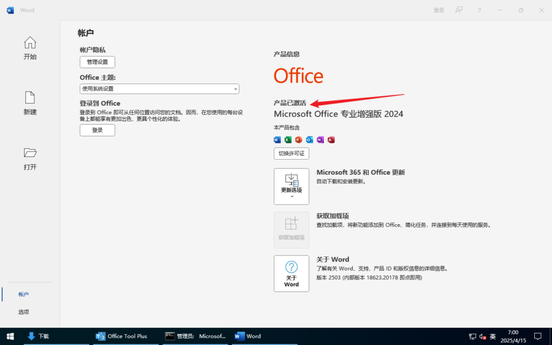Viewport: 552px width, 345px height.
Task: Click Word taskbar button
Action: (265, 336)
